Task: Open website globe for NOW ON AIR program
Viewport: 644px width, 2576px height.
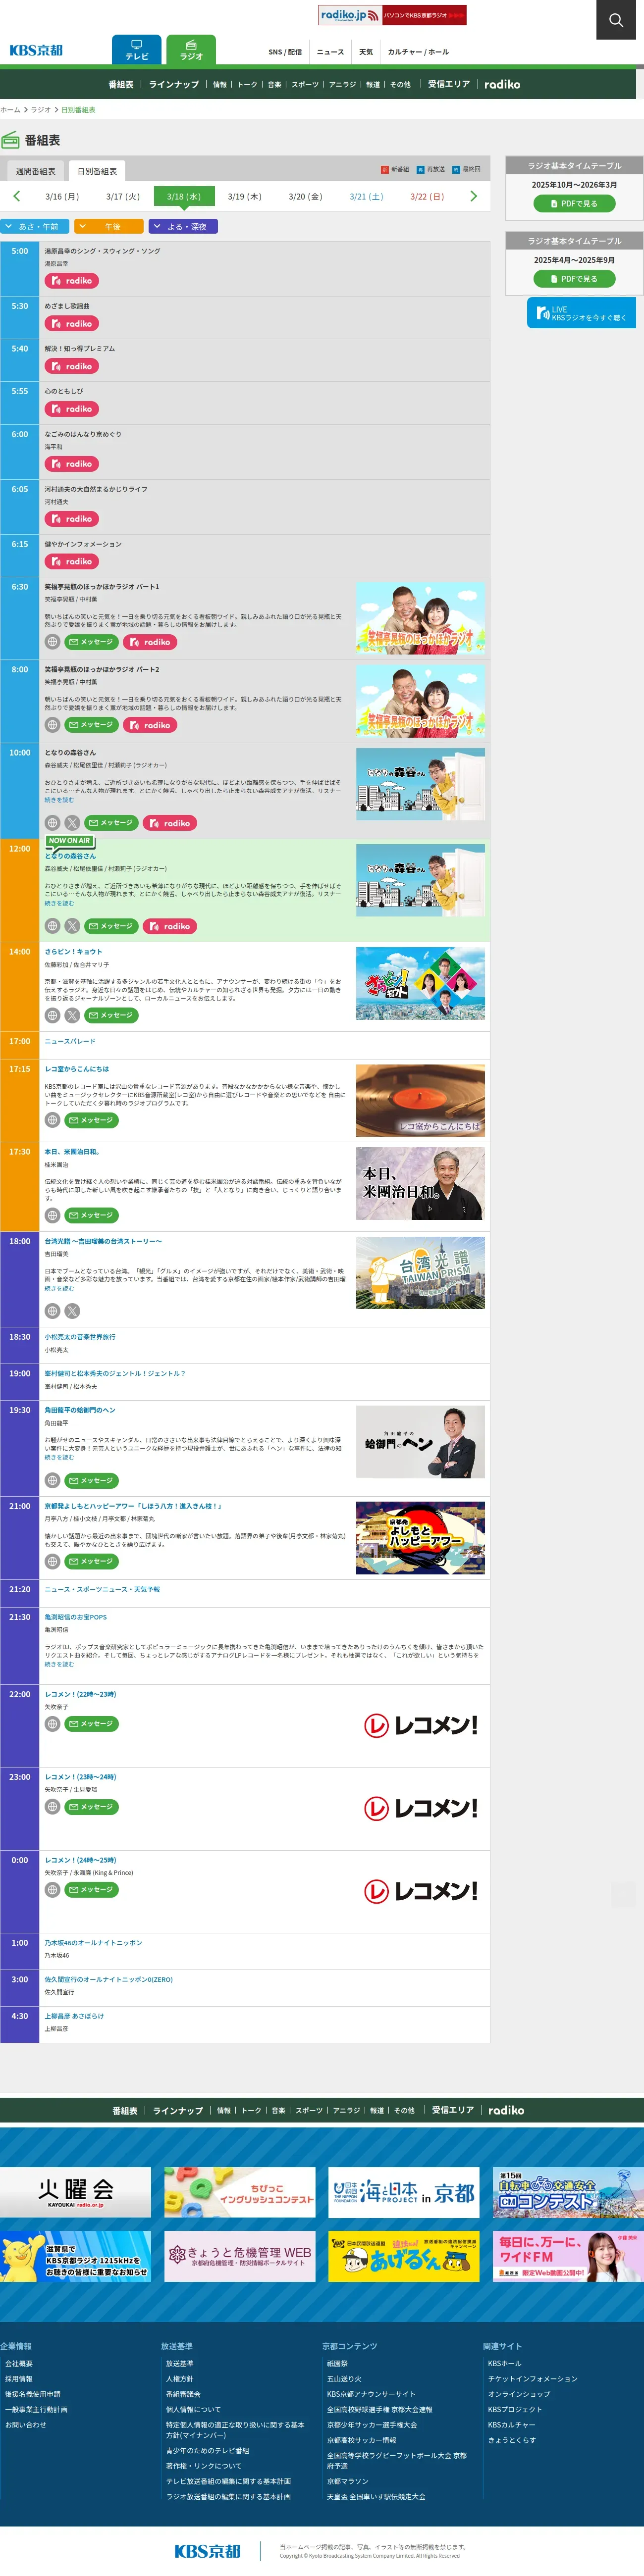Action: 52,926
